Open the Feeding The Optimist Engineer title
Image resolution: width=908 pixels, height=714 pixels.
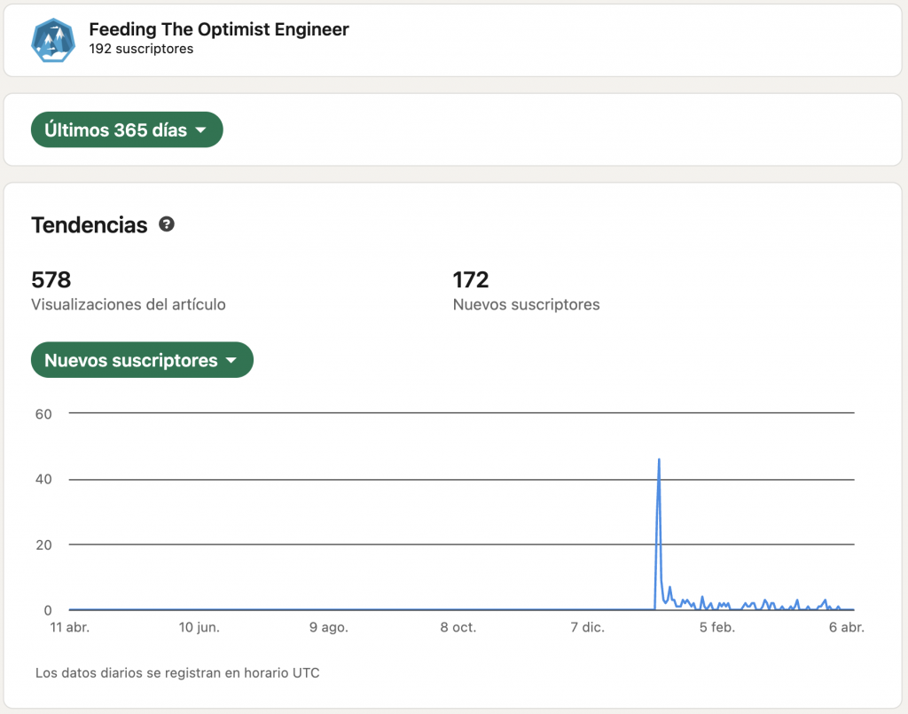[x=219, y=29]
